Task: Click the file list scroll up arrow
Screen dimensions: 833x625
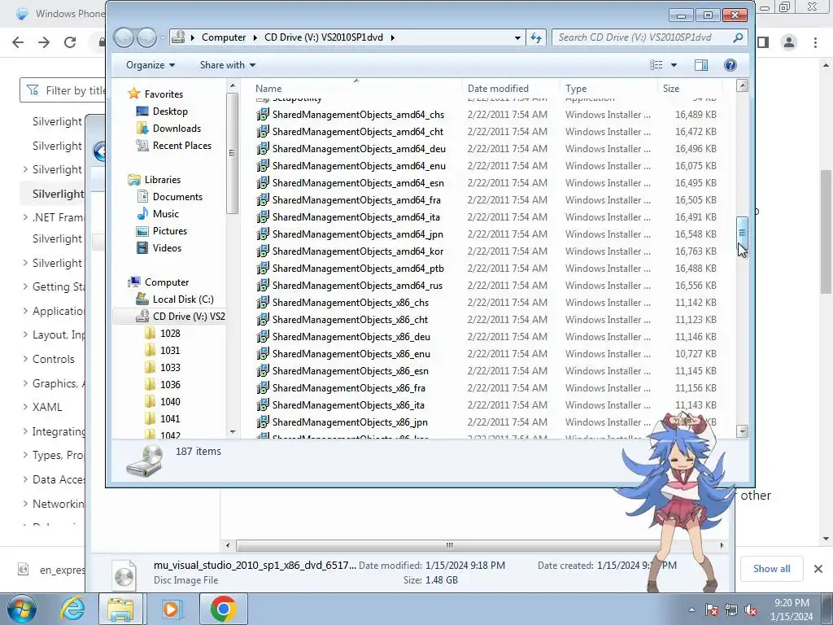Action: click(742, 85)
